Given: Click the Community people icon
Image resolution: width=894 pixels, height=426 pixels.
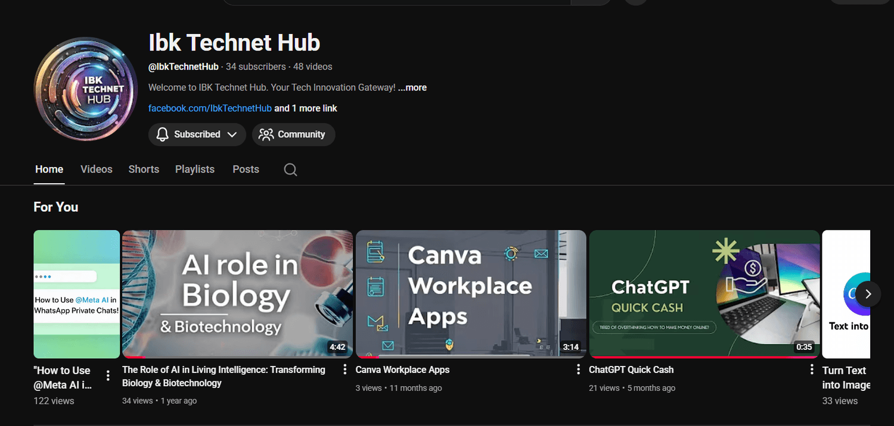Looking at the screenshot, I should click(266, 134).
